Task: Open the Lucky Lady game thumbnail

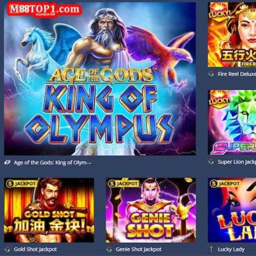Action: coord(232,210)
